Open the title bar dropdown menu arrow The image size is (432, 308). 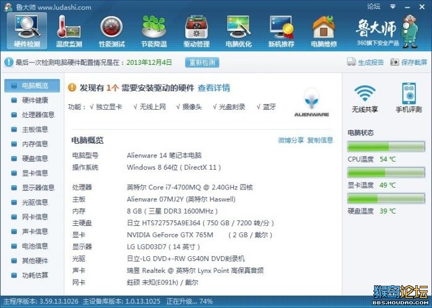[x=393, y=6]
